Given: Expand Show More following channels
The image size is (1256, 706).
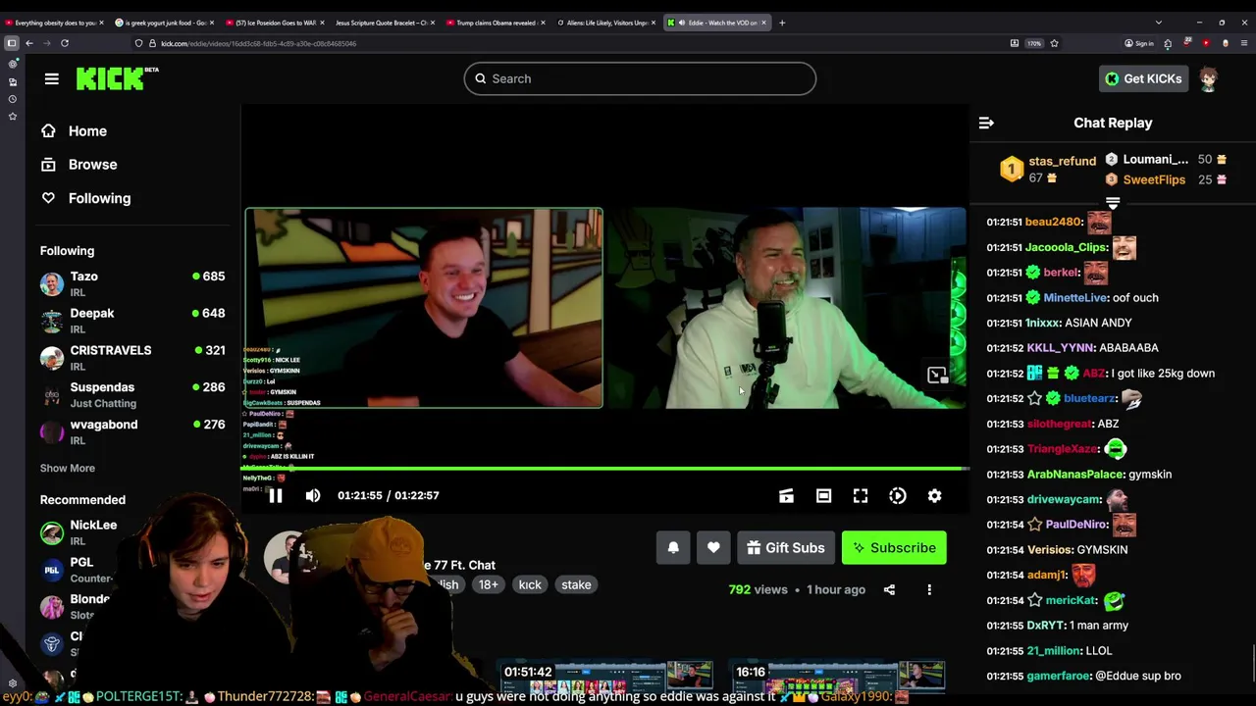Looking at the screenshot, I should pos(68,469).
